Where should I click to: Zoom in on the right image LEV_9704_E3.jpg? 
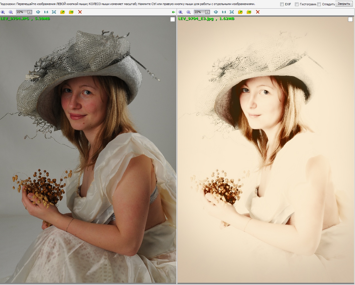181,12
